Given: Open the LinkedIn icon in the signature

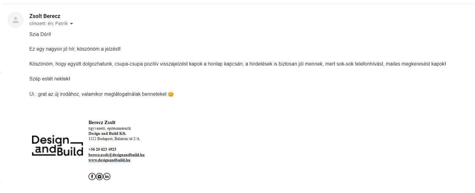Looking at the screenshot, I should coord(107,177).
